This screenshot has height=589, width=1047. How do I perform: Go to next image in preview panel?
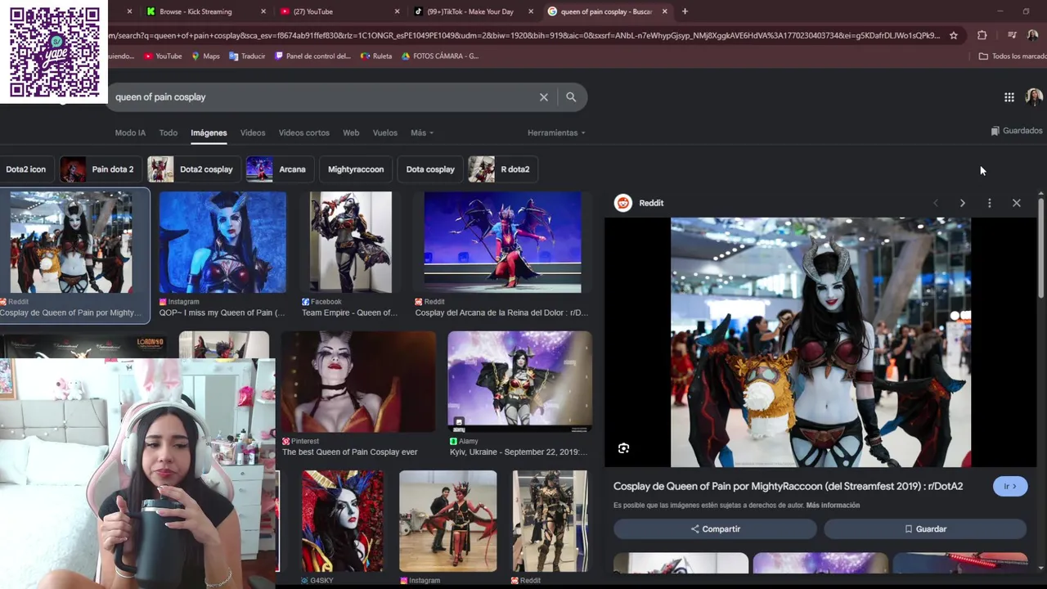[962, 203]
